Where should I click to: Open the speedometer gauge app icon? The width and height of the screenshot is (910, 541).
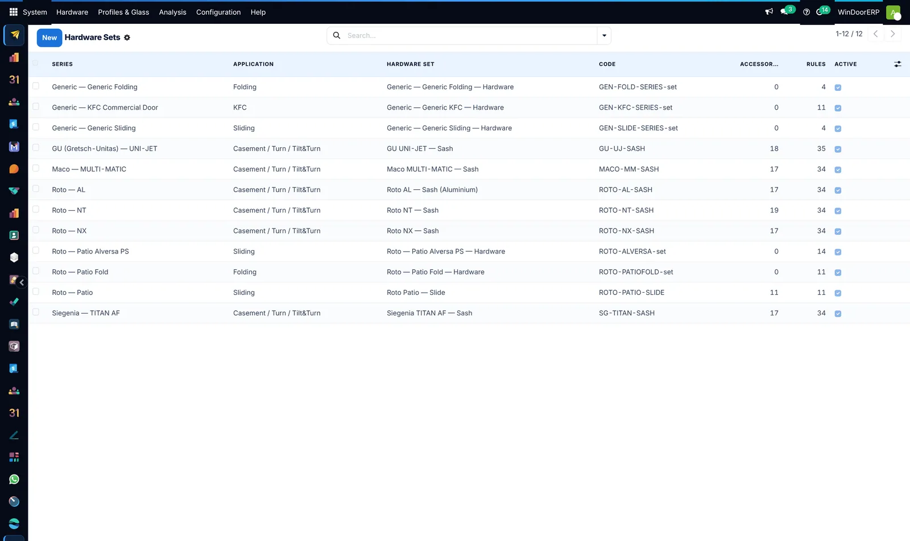[14, 502]
